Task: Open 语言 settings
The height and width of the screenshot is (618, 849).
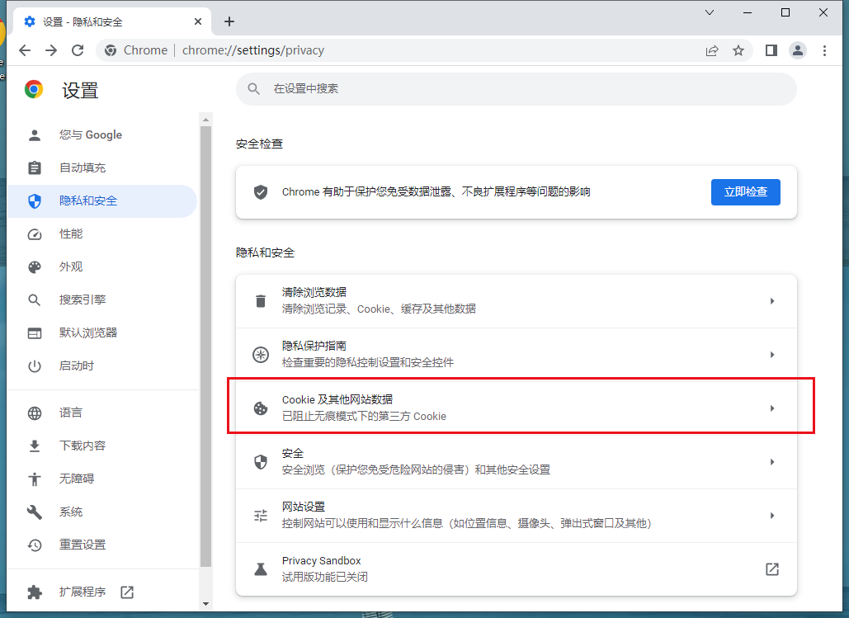Action: tap(101, 413)
